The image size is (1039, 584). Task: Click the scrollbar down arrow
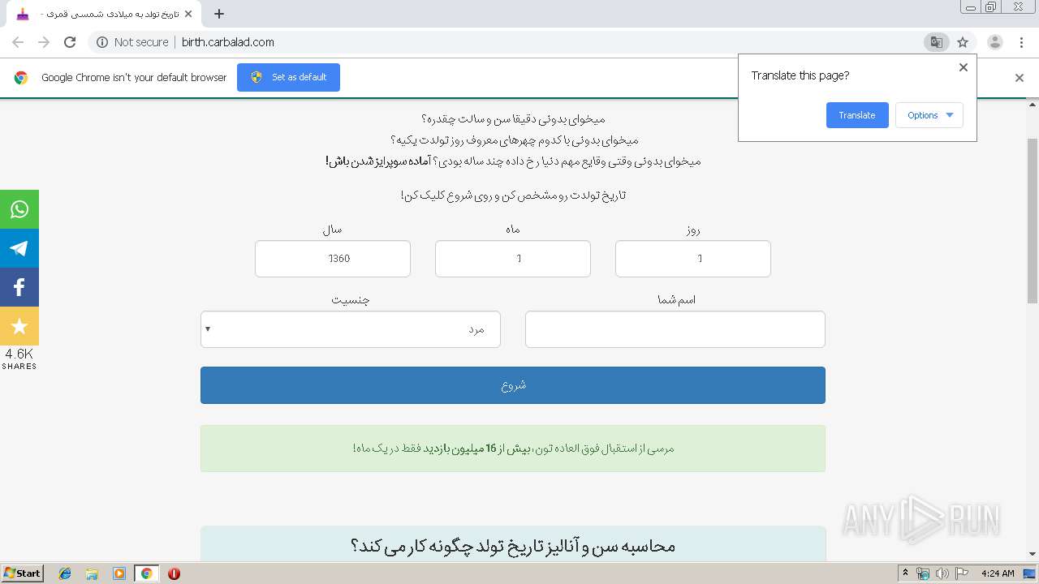tap(1033, 554)
